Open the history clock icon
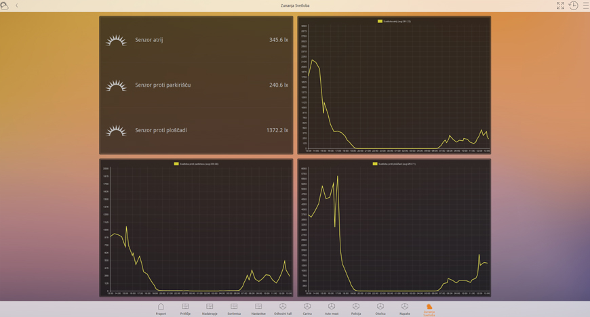The height and width of the screenshot is (317, 590). point(573,5)
